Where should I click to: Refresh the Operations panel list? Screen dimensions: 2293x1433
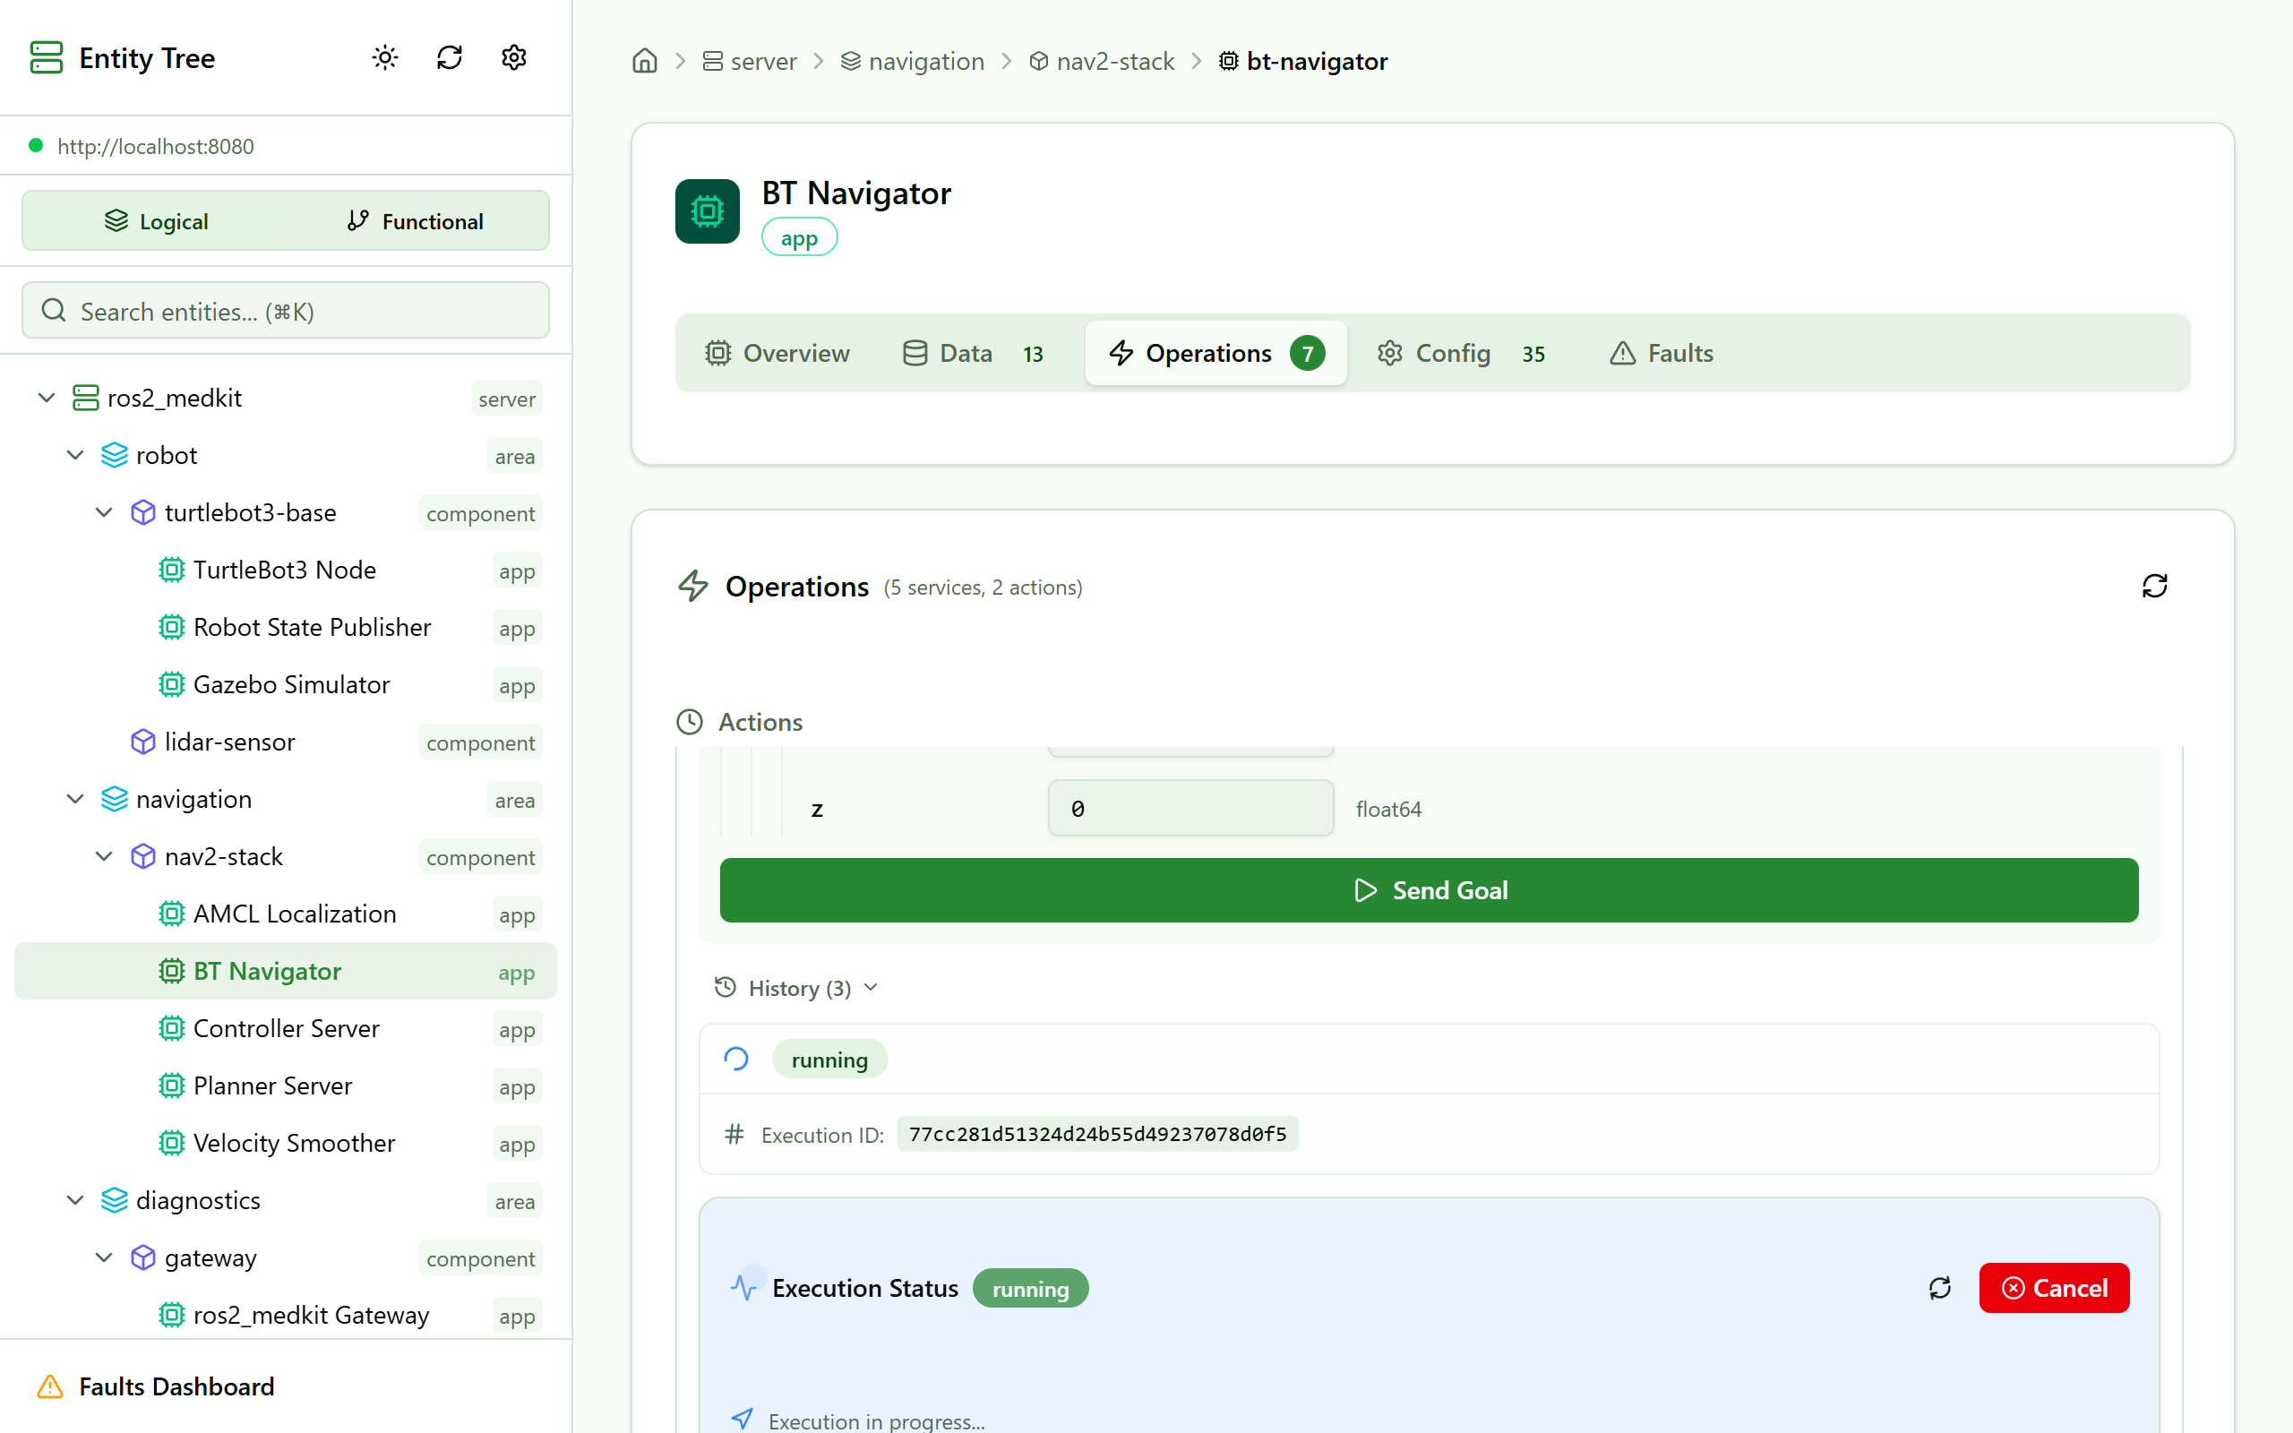(x=2153, y=586)
